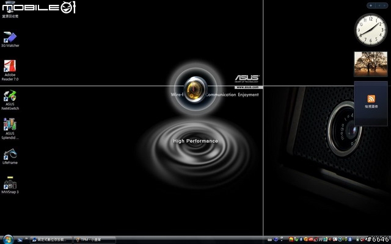Click the Quick Launch icon beside Start

pos(20,240)
